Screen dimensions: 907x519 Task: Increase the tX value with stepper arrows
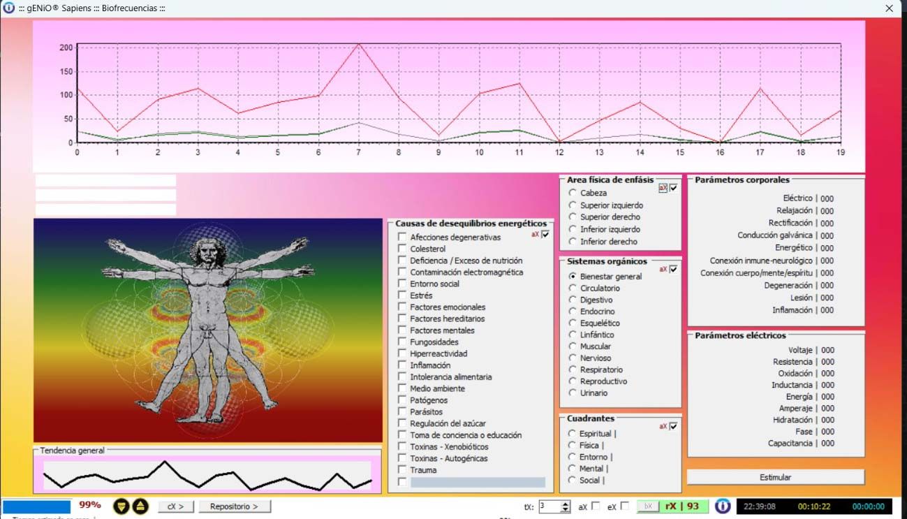coord(566,503)
